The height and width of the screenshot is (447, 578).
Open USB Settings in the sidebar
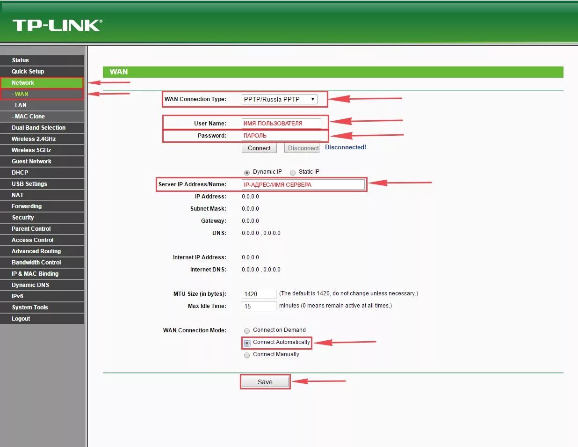42,184
